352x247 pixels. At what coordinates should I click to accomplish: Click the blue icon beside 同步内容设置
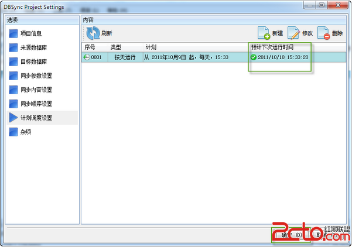pyautogui.click(x=13, y=90)
